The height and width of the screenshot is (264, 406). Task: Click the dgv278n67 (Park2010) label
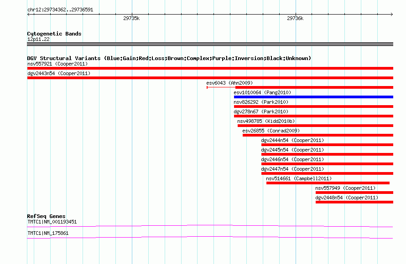click(261, 112)
